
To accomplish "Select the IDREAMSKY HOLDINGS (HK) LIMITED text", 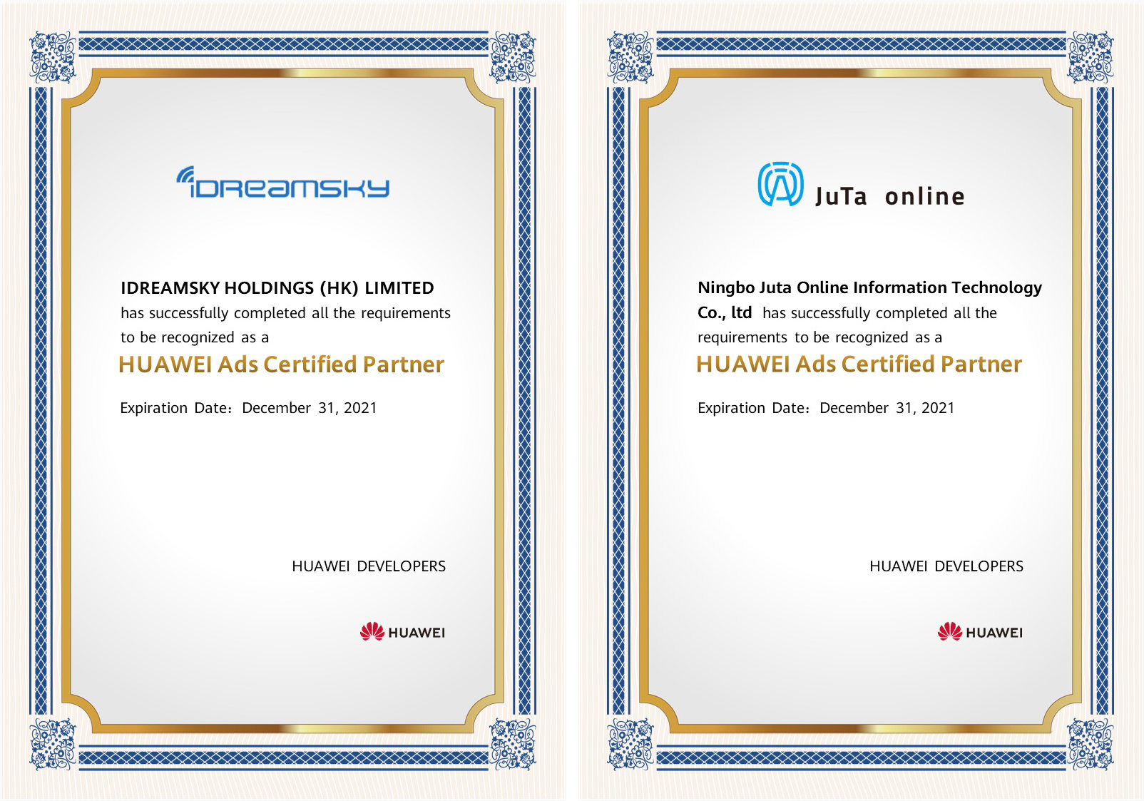I will (x=277, y=288).
